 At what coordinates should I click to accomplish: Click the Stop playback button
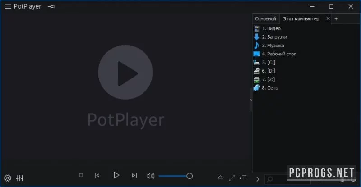tap(81, 175)
